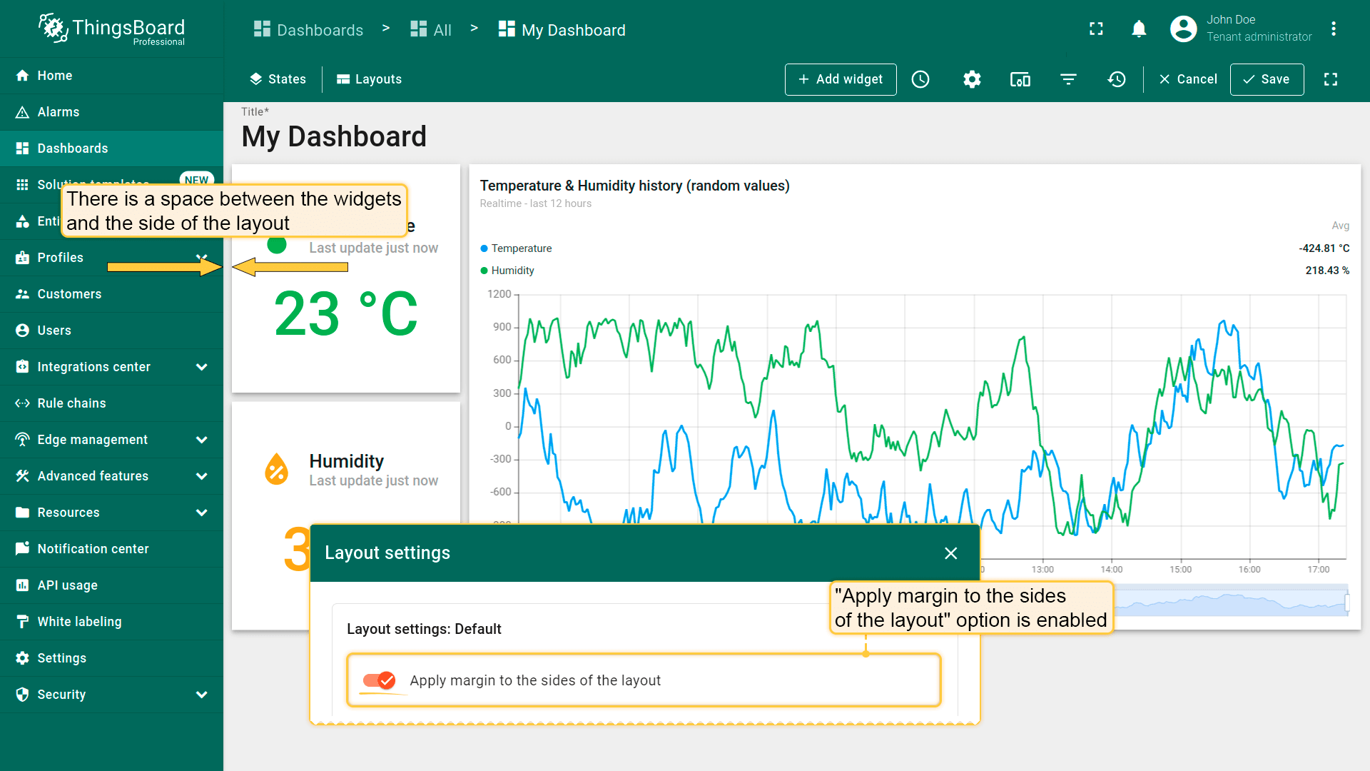The width and height of the screenshot is (1370, 771).
Task: Click the notifications bell icon
Action: (1139, 29)
